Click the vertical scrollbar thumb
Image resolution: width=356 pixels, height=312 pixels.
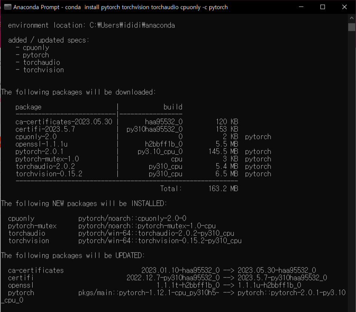[352, 27]
